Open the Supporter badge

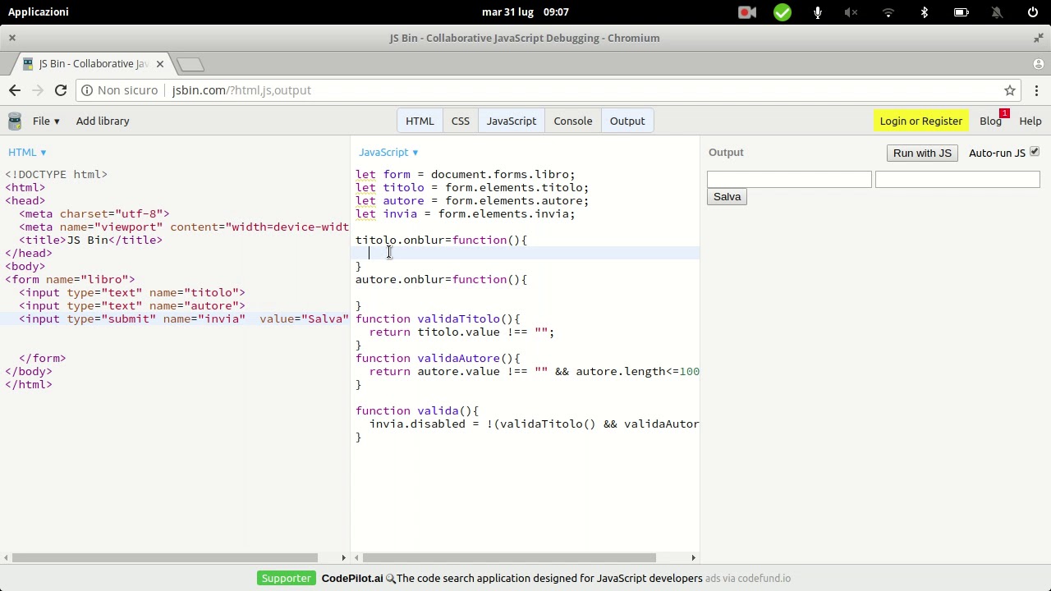[287, 579]
